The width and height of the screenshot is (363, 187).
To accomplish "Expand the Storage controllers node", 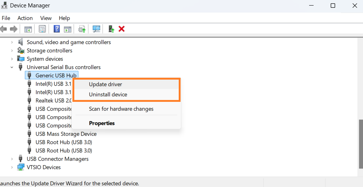I will (x=12, y=51).
